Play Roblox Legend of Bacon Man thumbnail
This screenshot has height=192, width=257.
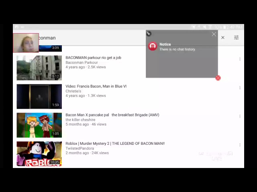click(x=39, y=154)
